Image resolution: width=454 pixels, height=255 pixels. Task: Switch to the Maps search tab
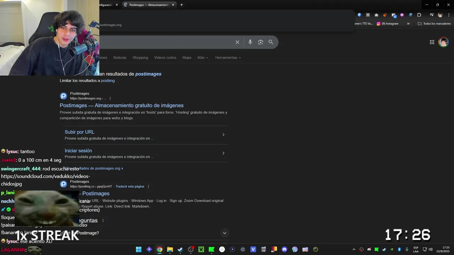tap(187, 58)
